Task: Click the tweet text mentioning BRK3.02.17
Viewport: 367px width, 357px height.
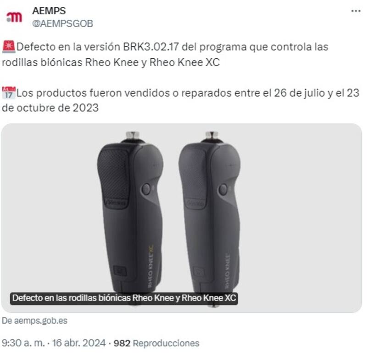Action: [x=165, y=55]
